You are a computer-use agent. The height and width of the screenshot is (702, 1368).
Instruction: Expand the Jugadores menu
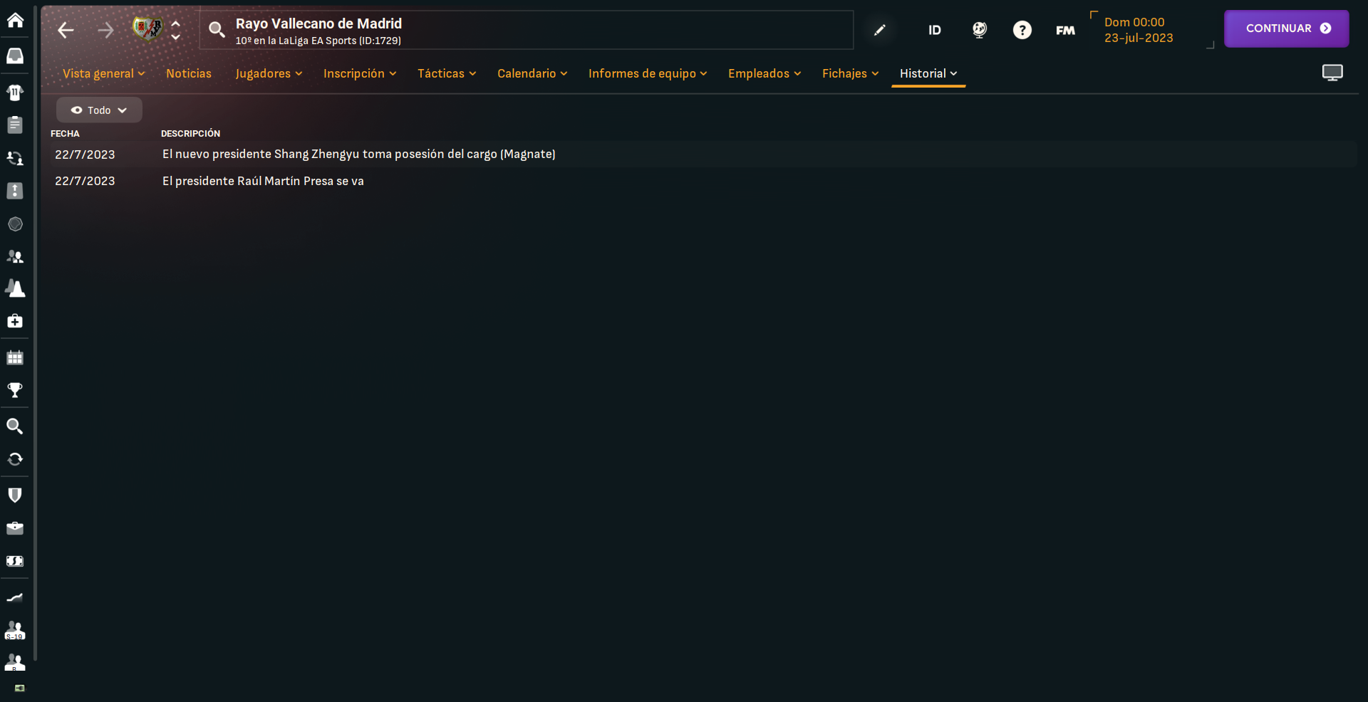269,73
